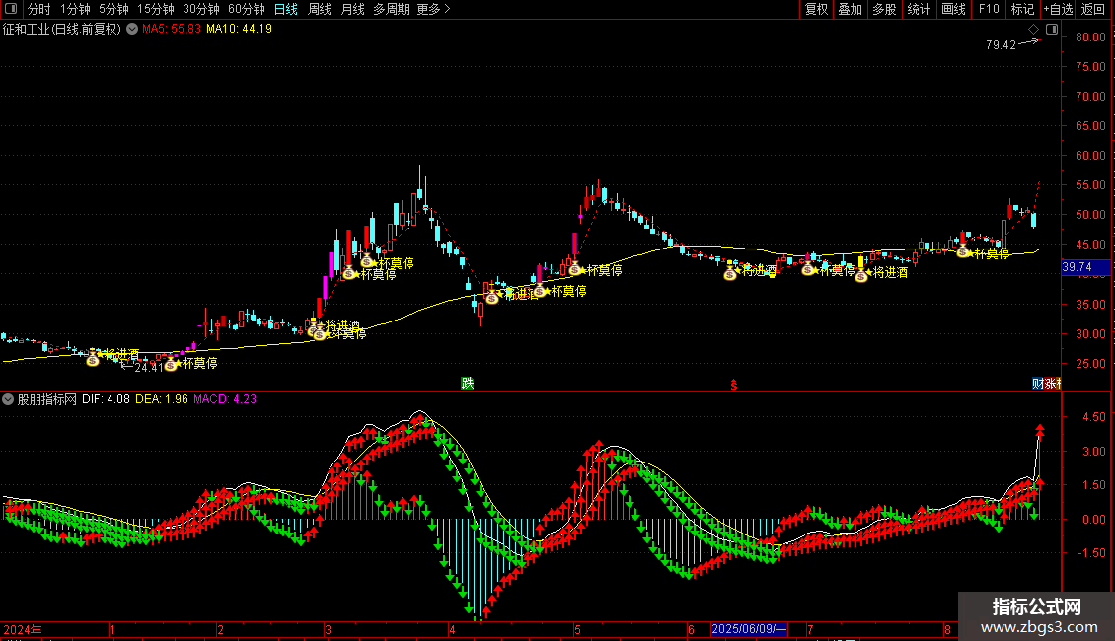Select the 30分钟 period tab

point(201,9)
